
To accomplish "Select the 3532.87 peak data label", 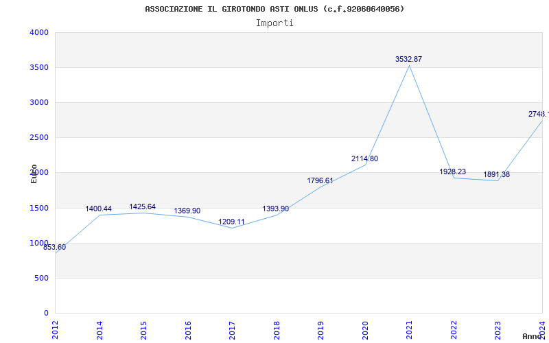I will click(408, 60).
